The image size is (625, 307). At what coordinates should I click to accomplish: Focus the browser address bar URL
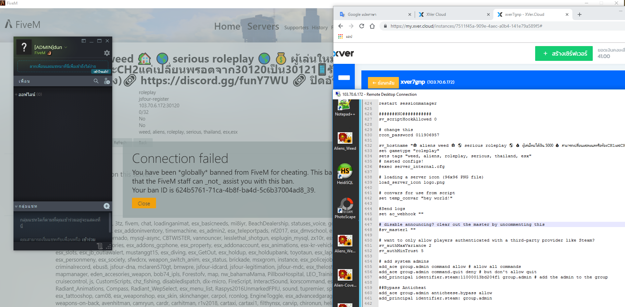point(466,26)
